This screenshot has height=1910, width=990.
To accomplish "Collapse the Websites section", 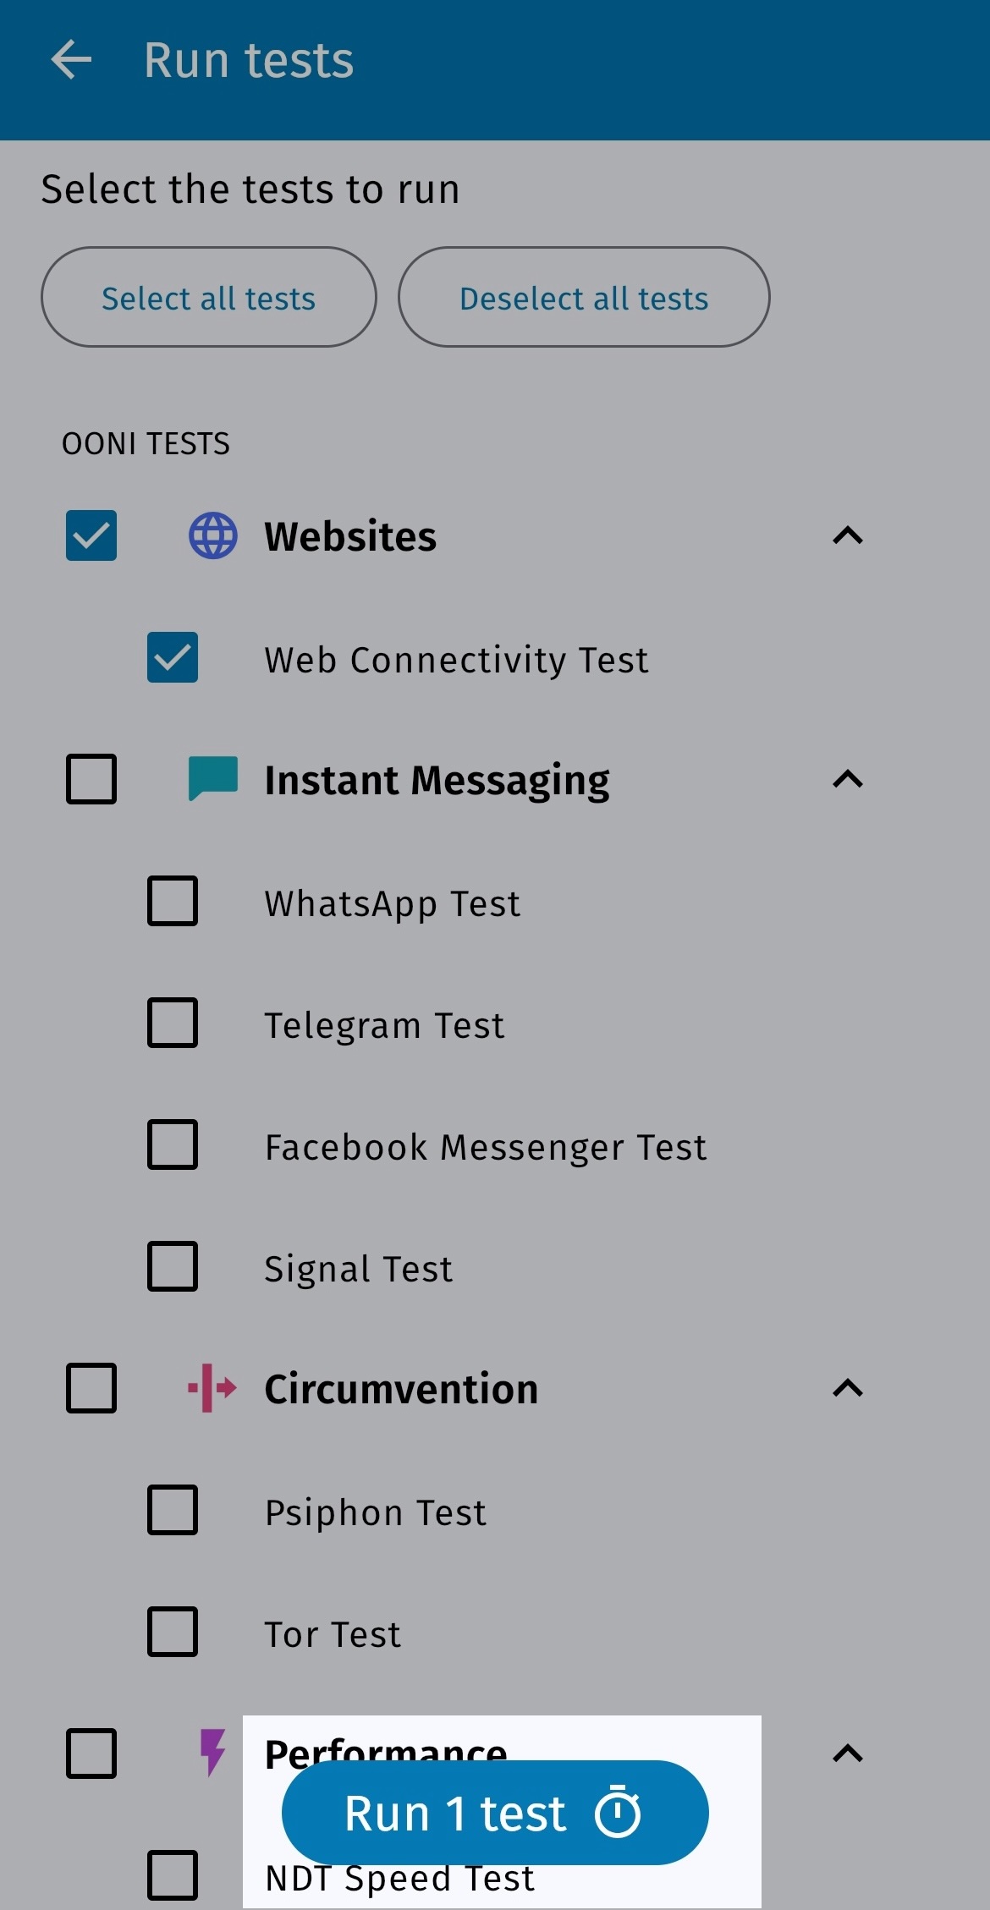I will pyautogui.click(x=847, y=535).
